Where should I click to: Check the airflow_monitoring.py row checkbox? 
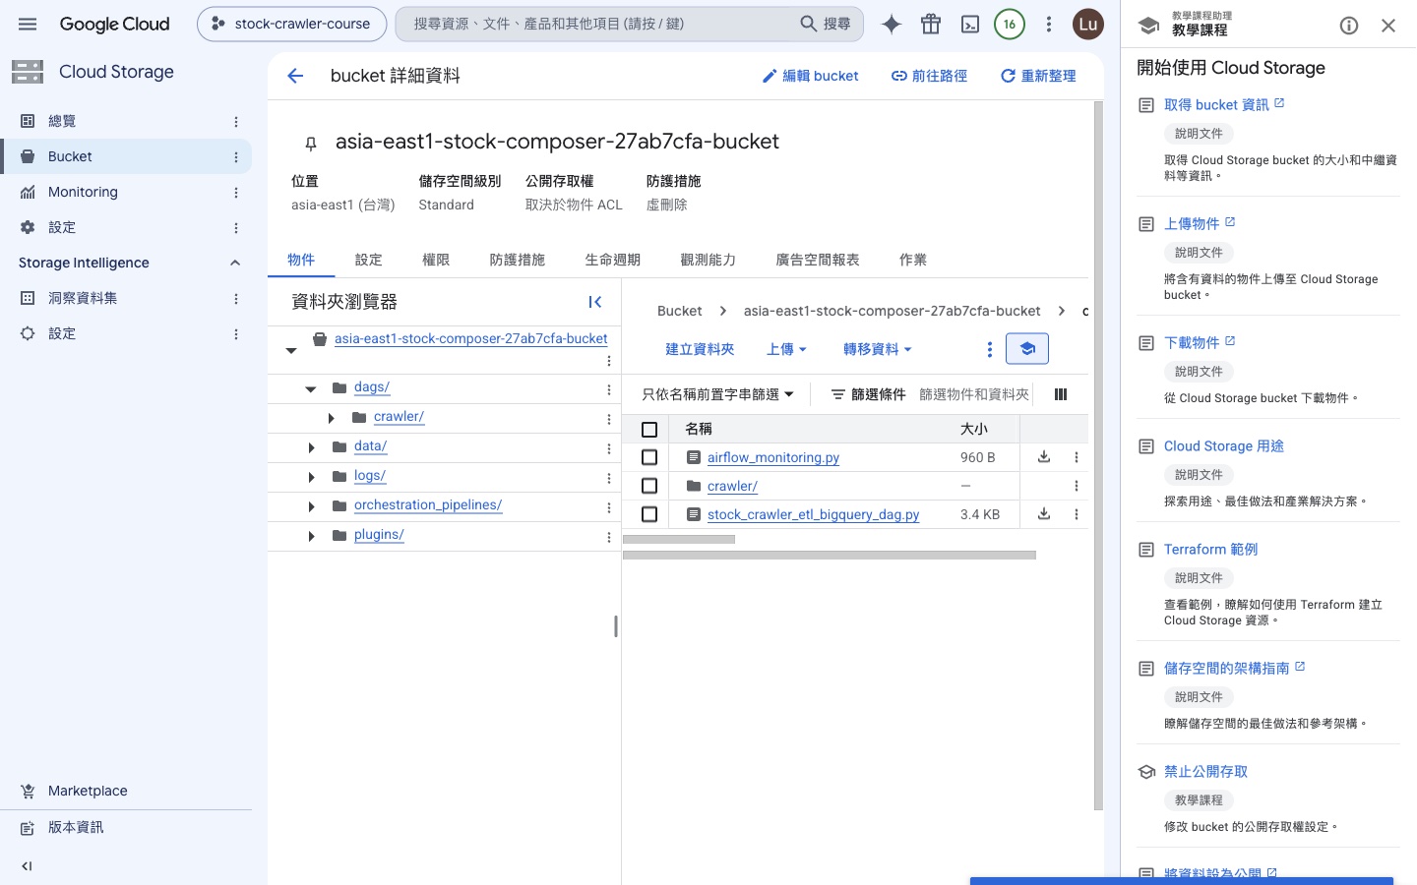click(649, 457)
